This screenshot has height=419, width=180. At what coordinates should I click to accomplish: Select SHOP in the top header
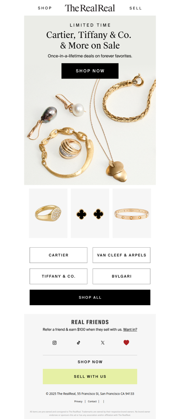coord(45,8)
